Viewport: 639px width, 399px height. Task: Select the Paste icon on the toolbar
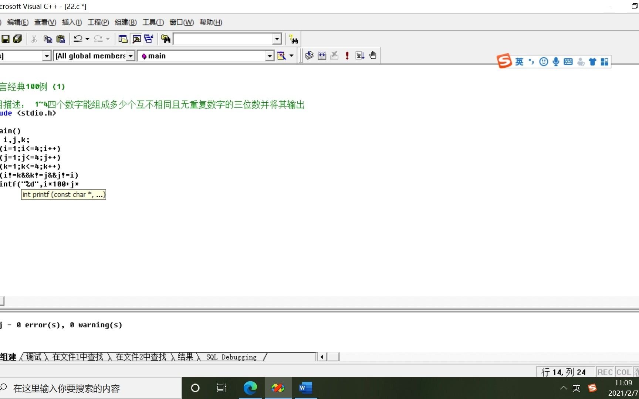click(61, 39)
